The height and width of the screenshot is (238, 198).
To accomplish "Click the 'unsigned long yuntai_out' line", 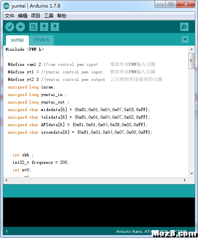I will pyautogui.click(x=38, y=102).
